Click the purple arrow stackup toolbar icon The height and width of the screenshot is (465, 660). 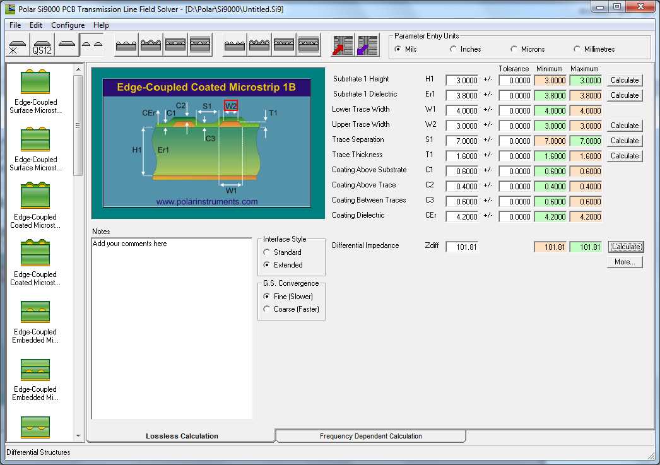[368, 45]
